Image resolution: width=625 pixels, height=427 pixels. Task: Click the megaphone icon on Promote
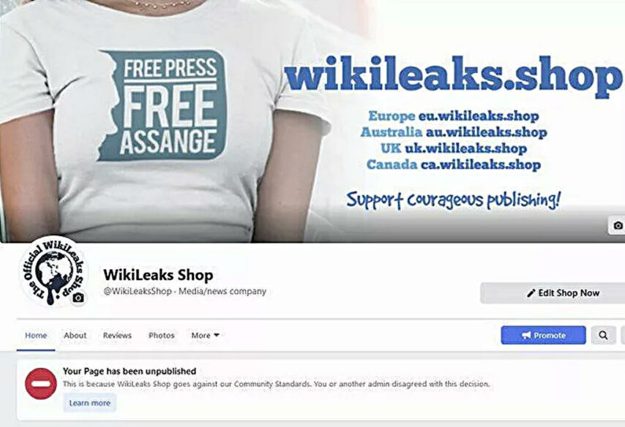pyautogui.click(x=526, y=336)
